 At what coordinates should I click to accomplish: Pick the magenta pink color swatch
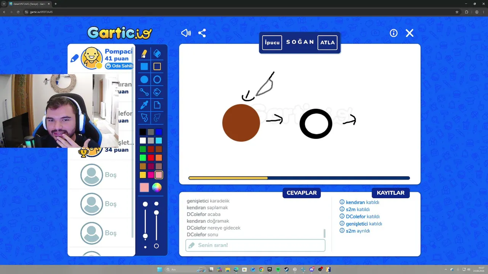(151, 175)
